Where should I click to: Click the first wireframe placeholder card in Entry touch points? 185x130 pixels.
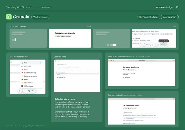(x=28, y=38)
